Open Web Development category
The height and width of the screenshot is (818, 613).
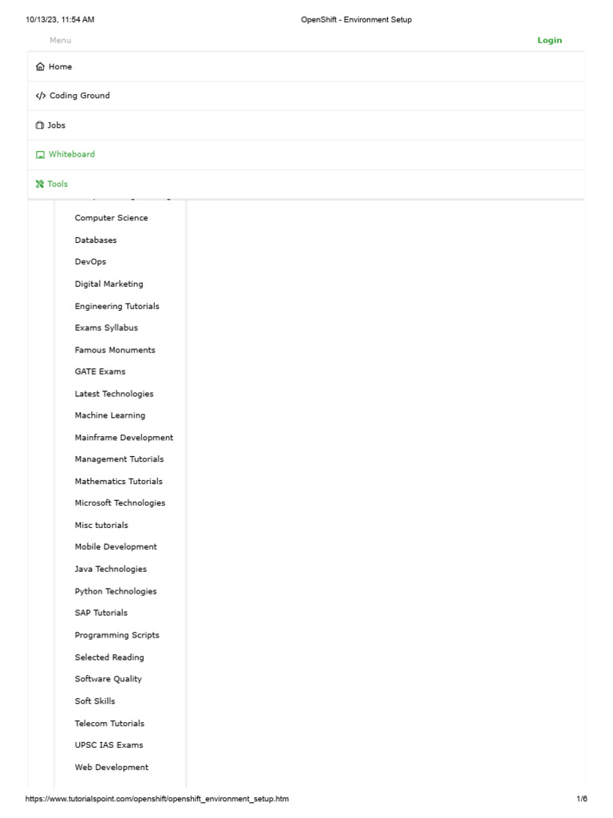112,768
